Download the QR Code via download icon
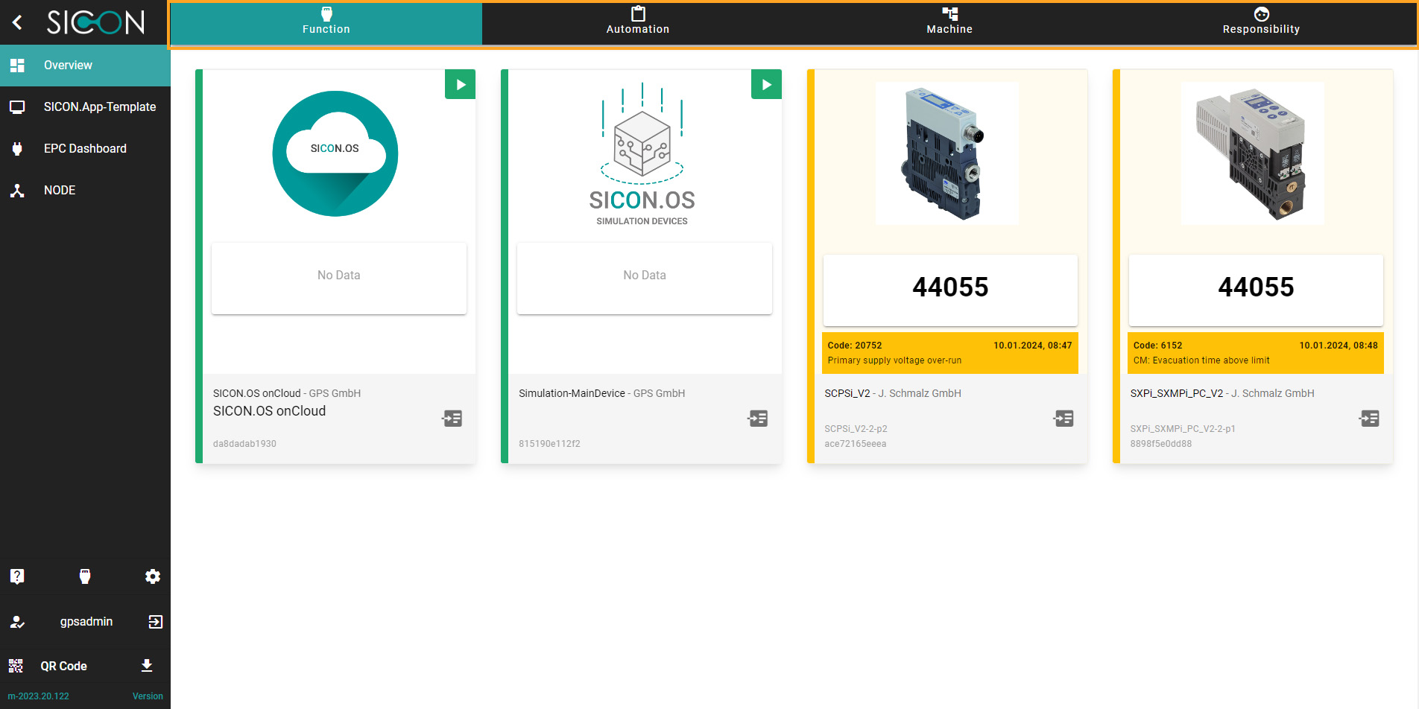Screen dimensions: 1419x709 [x=147, y=666]
